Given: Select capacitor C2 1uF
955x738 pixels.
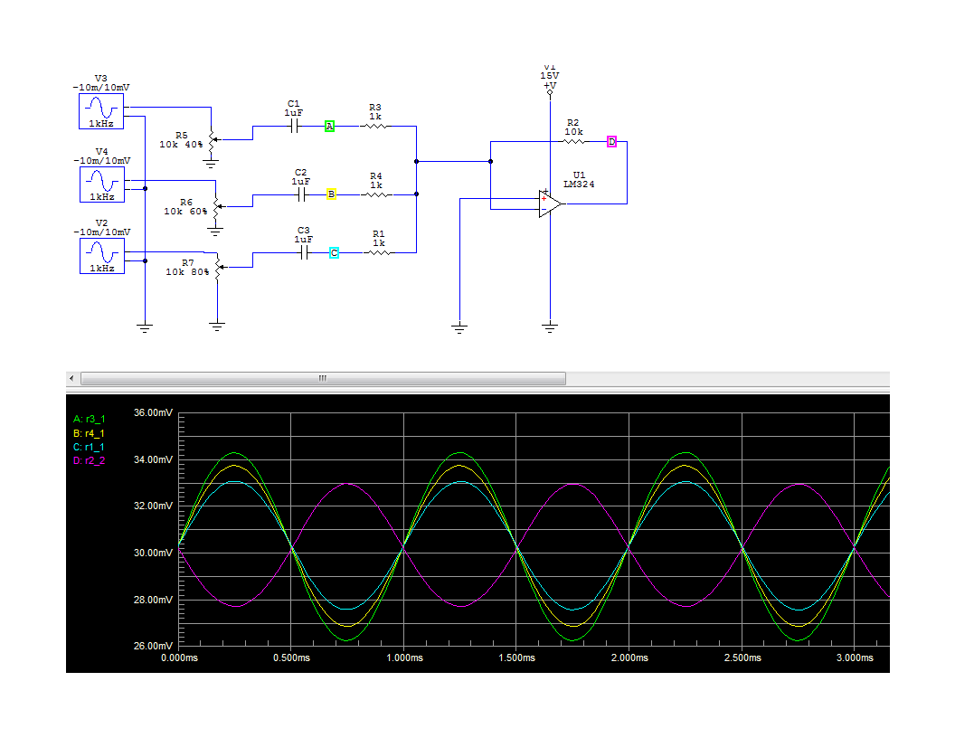Looking at the screenshot, I should pyautogui.click(x=301, y=194).
